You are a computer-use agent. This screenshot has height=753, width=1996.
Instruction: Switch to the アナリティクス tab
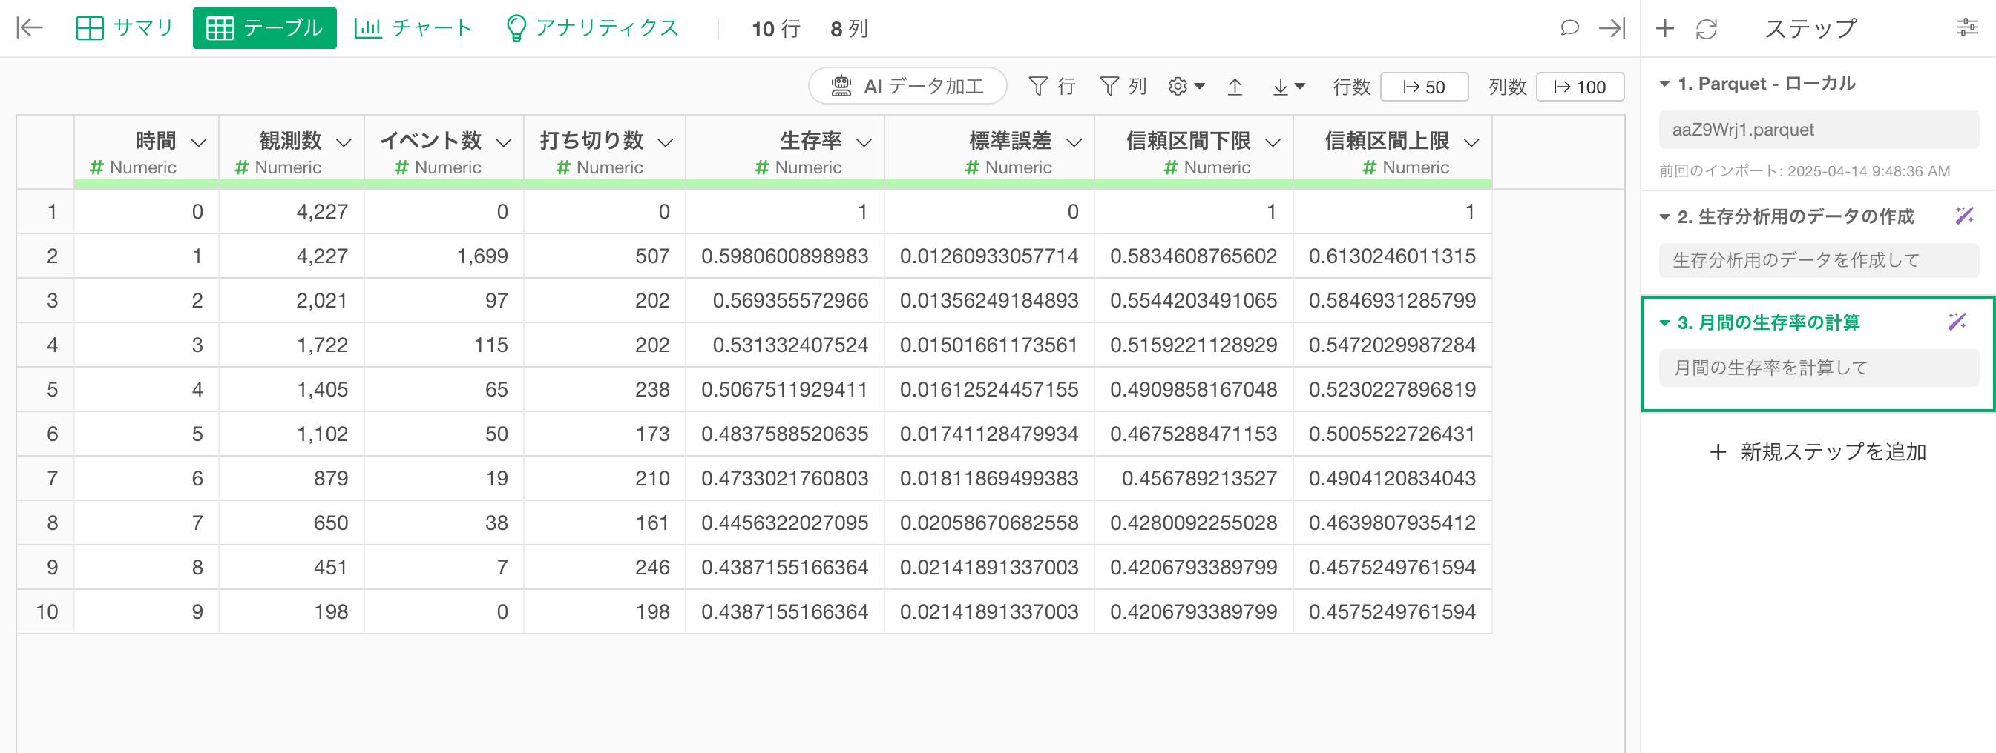tap(592, 29)
